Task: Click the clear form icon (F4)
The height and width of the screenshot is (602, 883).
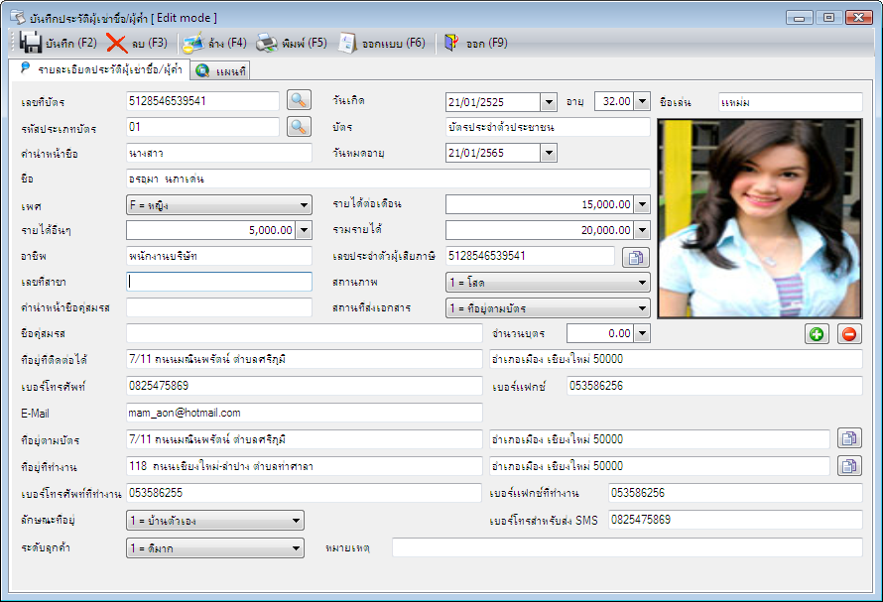Action: tap(193, 43)
